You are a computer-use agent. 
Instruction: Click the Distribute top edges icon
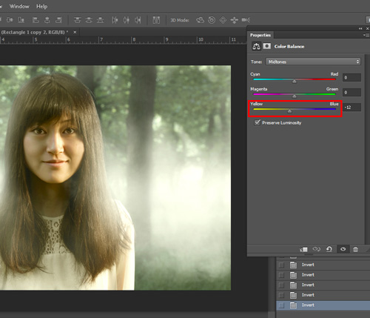tap(78, 20)
